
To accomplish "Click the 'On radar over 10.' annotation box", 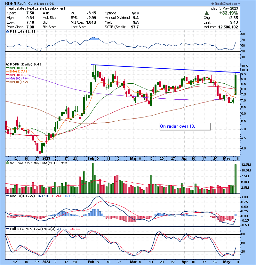I will [x=185, y=126].
